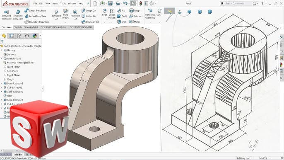
Task: Expand the Boss-Extrude2 feature node
Action: (2, 92)
